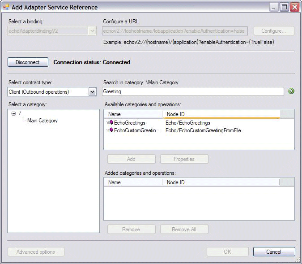Click the Disconnect button
Image resolution: width=302 pixels, height=264 pixels.
(28, 62)
